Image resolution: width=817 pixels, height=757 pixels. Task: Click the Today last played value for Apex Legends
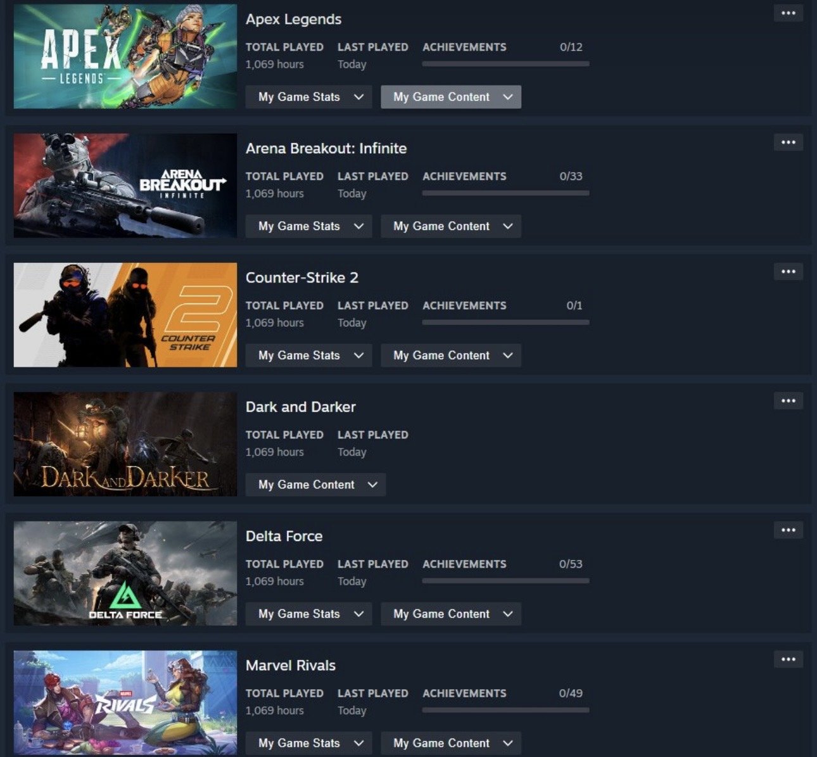click(352, 65)
